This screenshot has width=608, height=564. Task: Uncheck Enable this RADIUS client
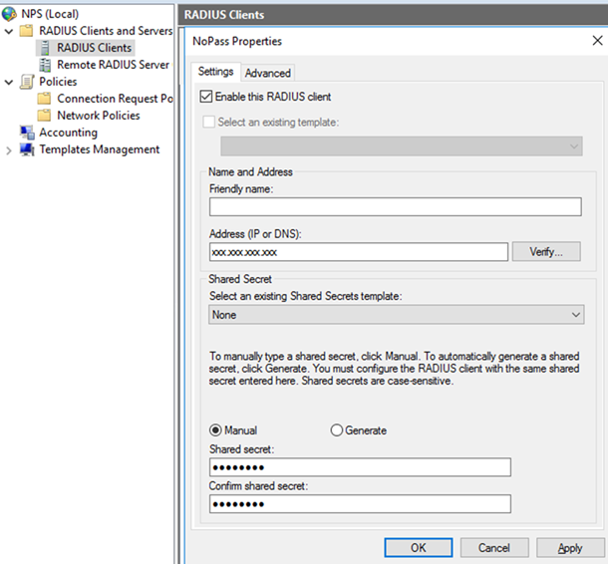click(207, 97)
